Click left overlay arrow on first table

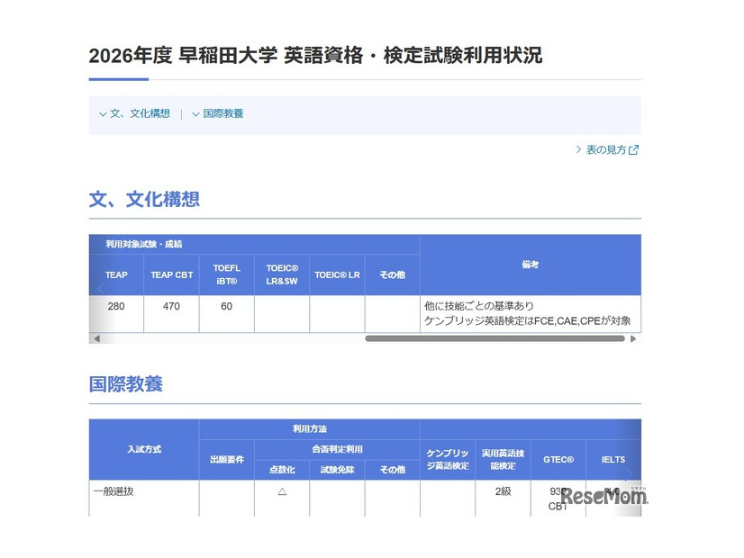click(x=101, y=288)
